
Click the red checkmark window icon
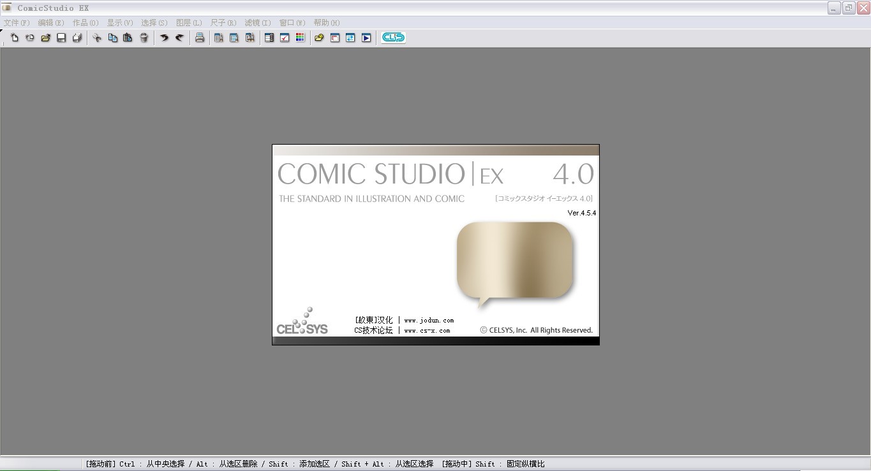point(285,38)
